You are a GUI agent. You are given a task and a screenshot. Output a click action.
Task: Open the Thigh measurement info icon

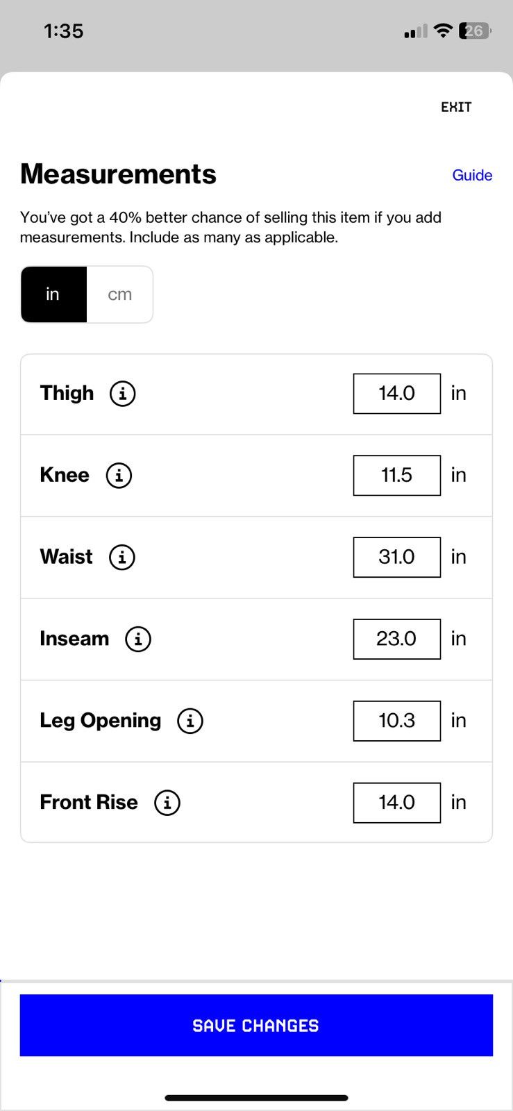pyautogui.click(x=123, y=394)
